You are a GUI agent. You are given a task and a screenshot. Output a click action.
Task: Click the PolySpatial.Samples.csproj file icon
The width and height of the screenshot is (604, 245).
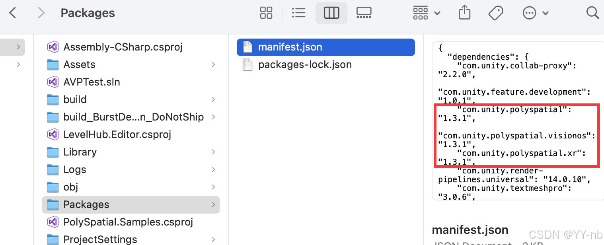point(53,222)
